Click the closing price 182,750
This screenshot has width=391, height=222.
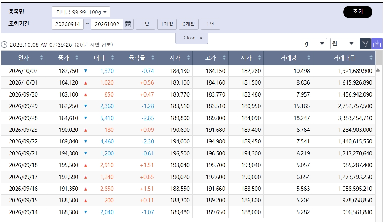point(68,71)
